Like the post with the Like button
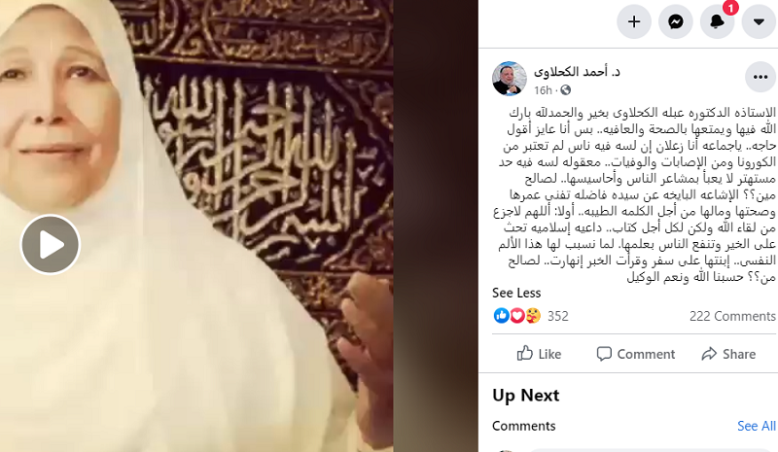The width and height of the screenshot is (778, 452). pos(539,354)
